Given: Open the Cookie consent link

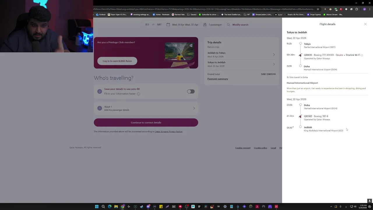Looking at the screenshot, I should [x=243, y=148].
